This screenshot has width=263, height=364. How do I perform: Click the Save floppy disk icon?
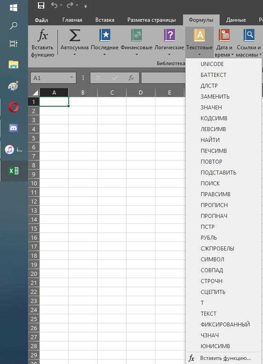click(x=41, y=5)
